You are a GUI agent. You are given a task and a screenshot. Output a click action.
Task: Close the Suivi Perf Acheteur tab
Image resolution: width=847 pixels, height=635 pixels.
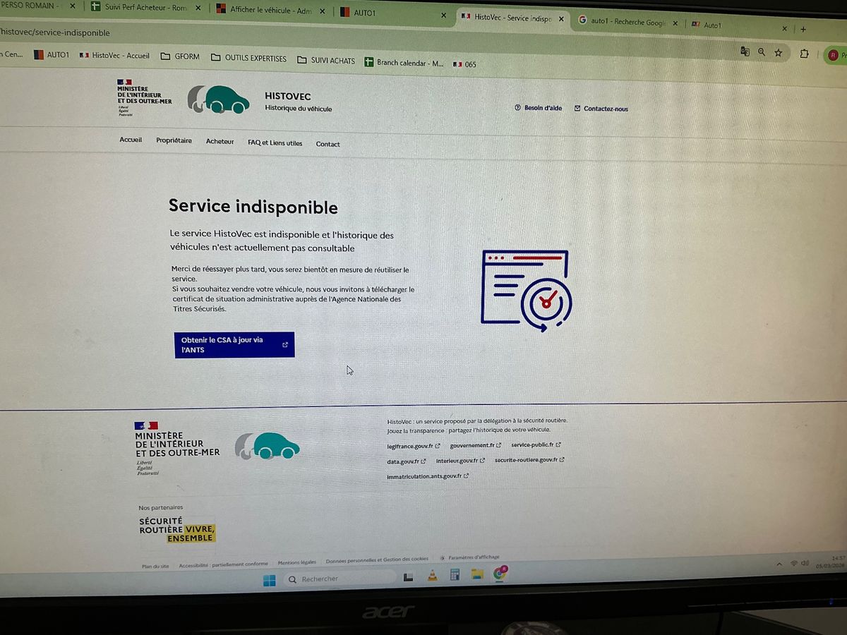[x=197, y=8]
